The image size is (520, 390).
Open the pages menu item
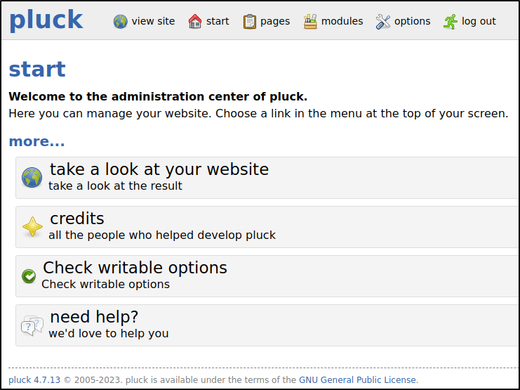(x=275, y=21)
